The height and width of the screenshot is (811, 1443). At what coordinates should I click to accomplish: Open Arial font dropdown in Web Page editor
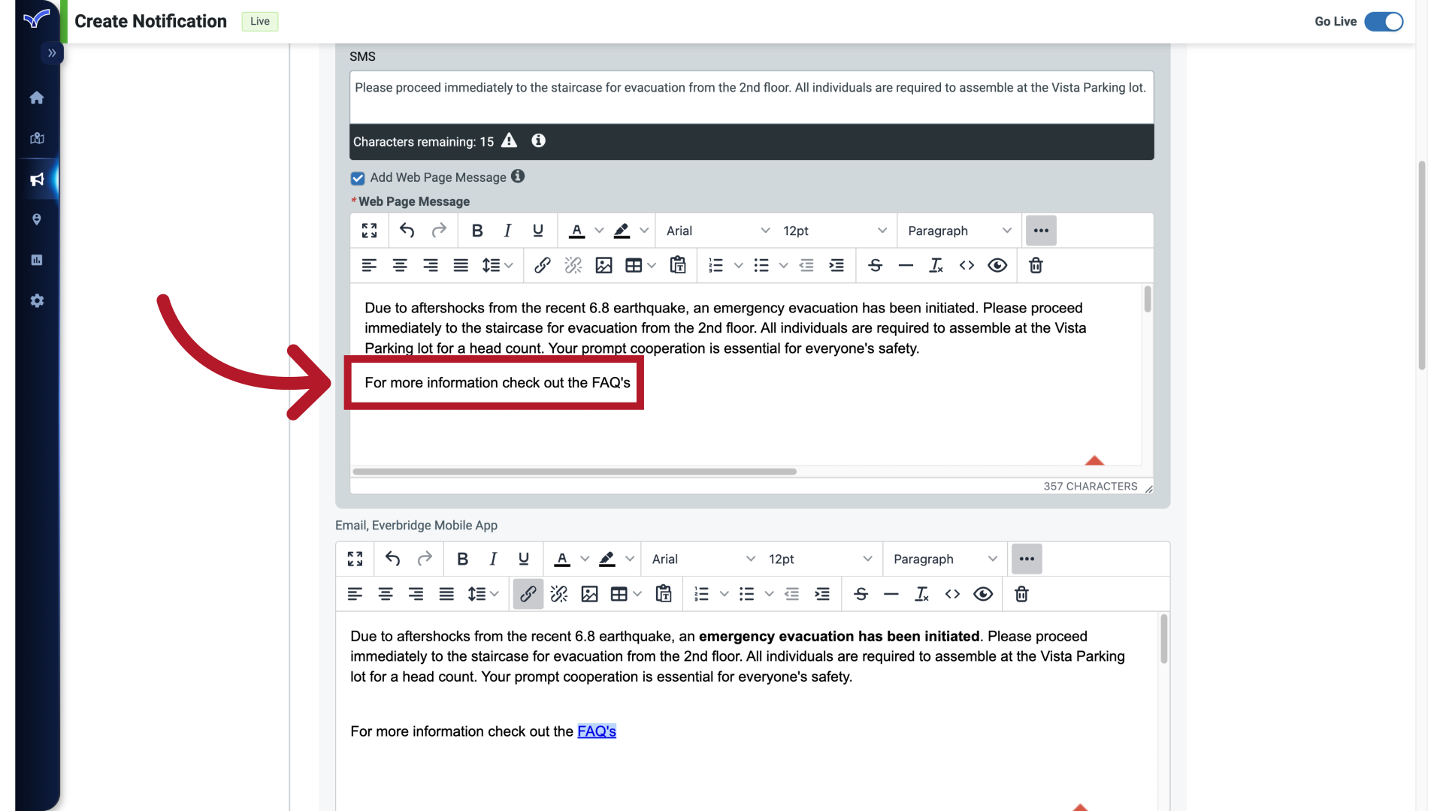718,231
